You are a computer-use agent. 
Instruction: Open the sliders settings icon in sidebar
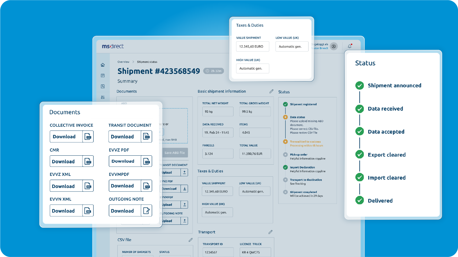[x=103, y=97]
